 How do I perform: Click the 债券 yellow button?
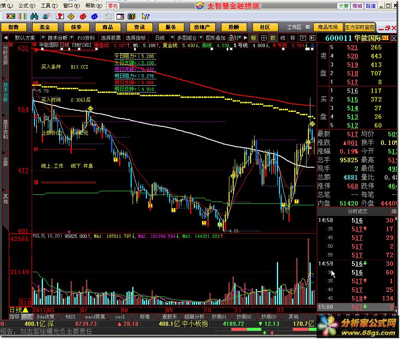(x=76, y=27)
